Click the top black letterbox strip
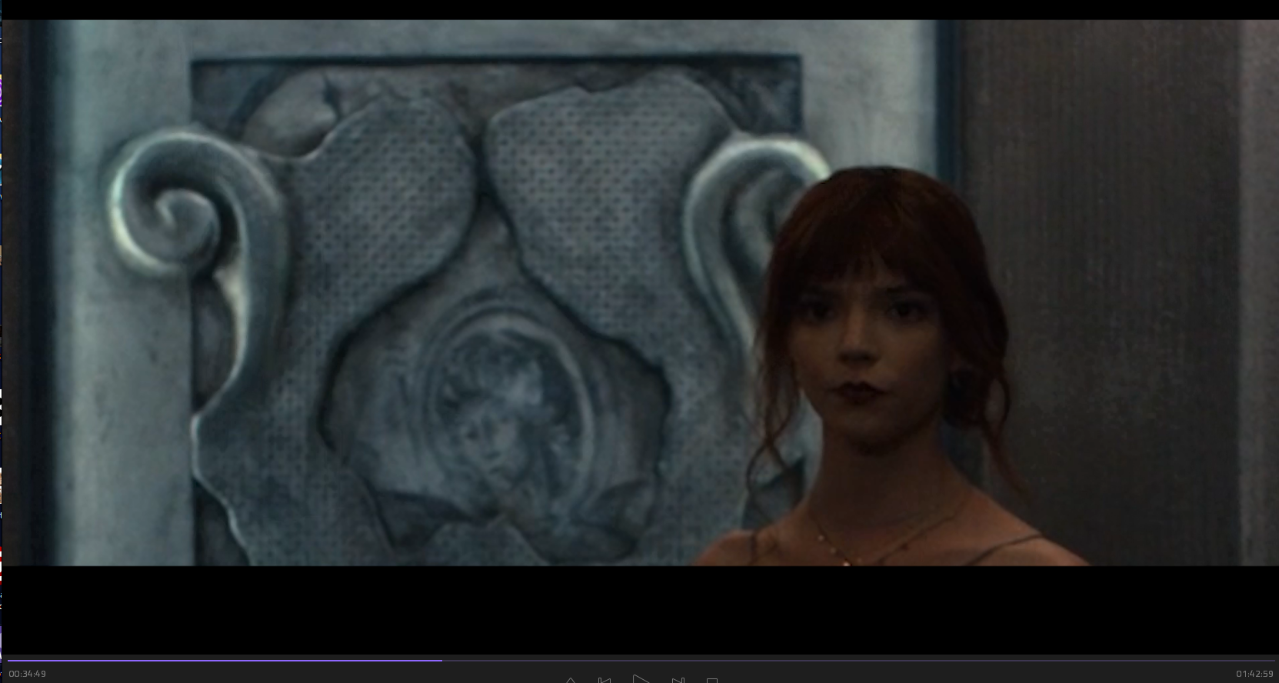The image size is (1279, 683). pos(638,9)
